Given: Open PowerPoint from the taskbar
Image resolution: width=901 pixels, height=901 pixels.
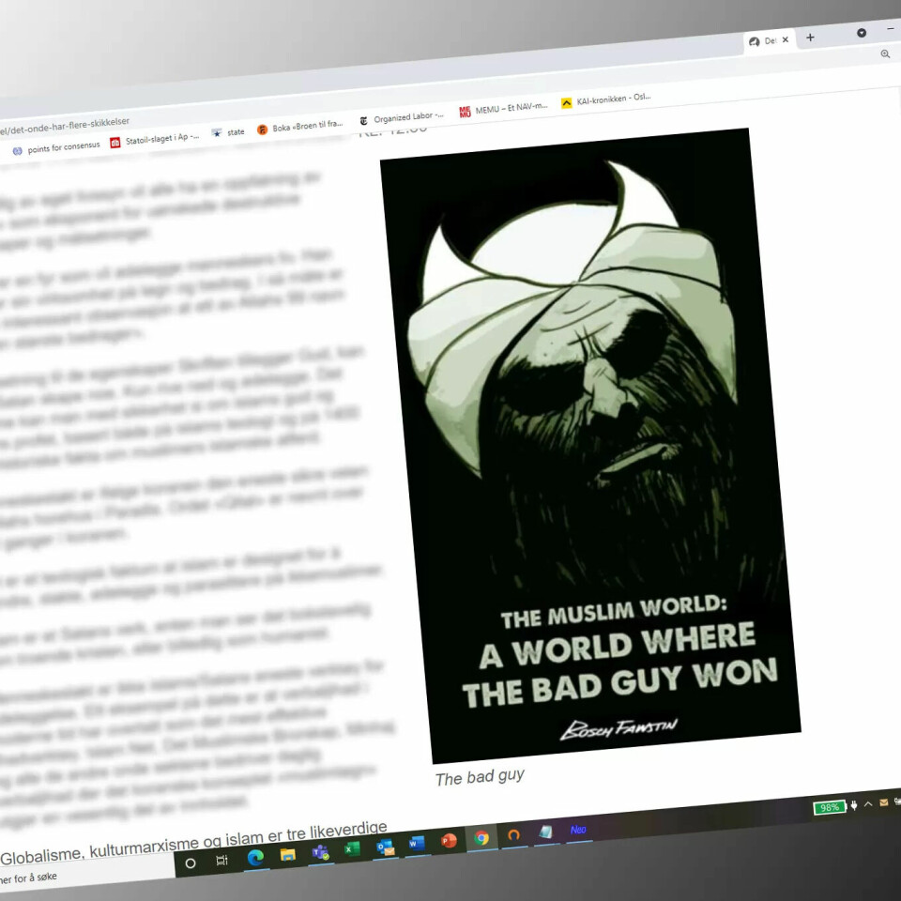Looking at the screenshot, I should (449, 841).
